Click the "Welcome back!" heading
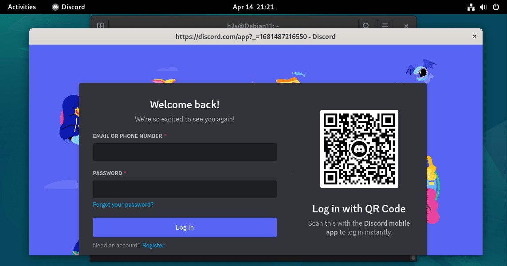The image size is (507, 266). click(185, 104)
